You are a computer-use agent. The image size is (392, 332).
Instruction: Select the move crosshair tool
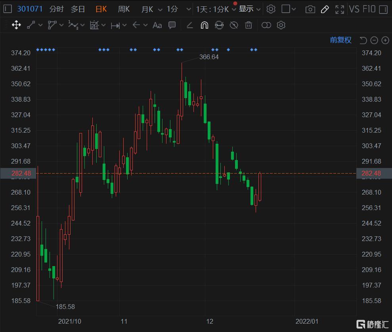pos(17,25)
